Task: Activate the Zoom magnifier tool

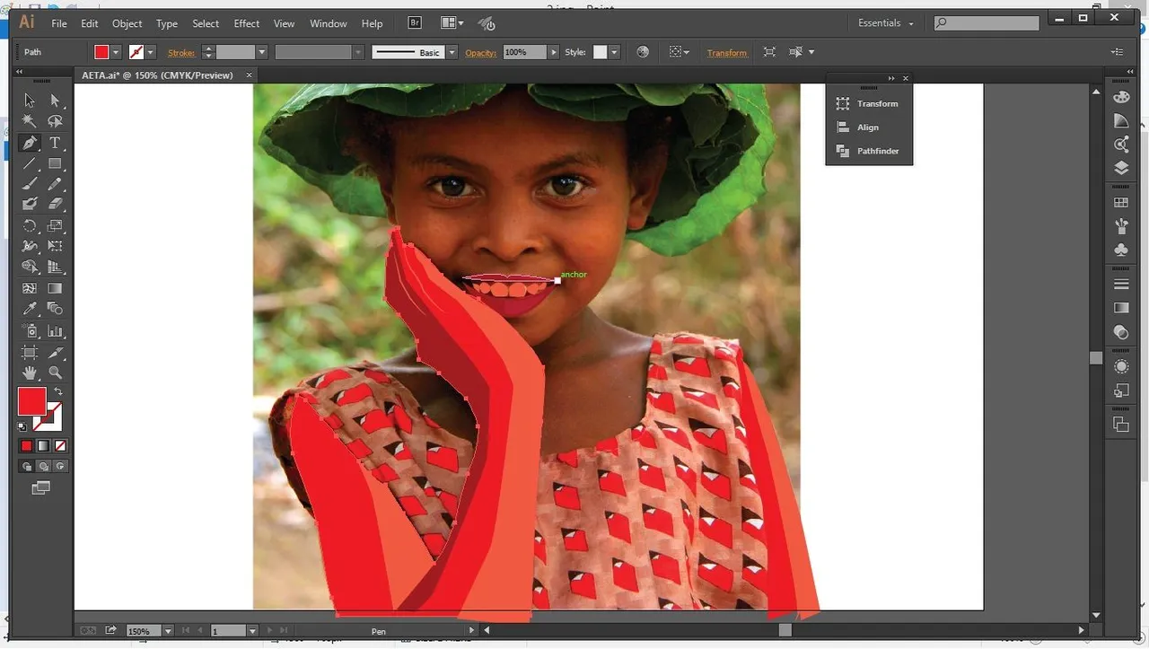Action: click(x=55, y=373)
